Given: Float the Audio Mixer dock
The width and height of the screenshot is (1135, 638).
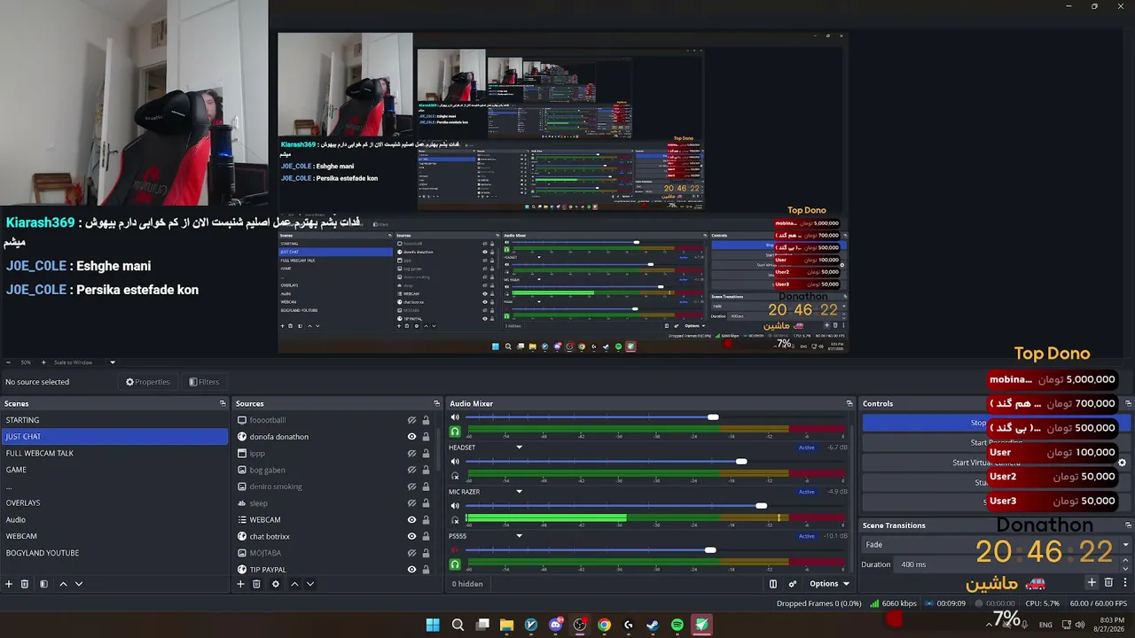Looking at the screenshot, I should tap(849, 403).
